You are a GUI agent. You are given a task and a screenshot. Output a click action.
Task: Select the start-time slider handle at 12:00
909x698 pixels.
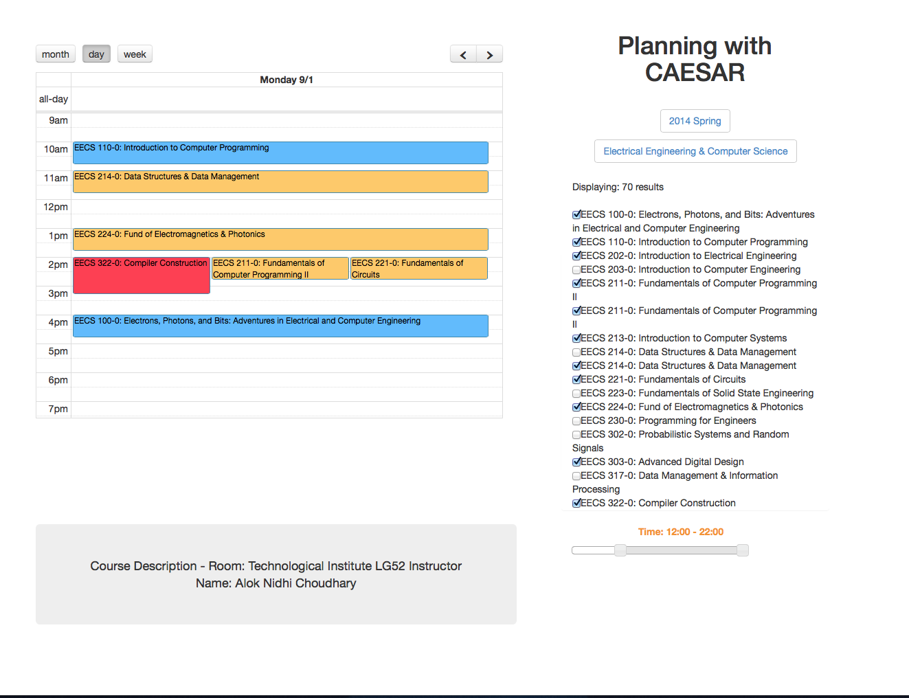tap(620, 550)
